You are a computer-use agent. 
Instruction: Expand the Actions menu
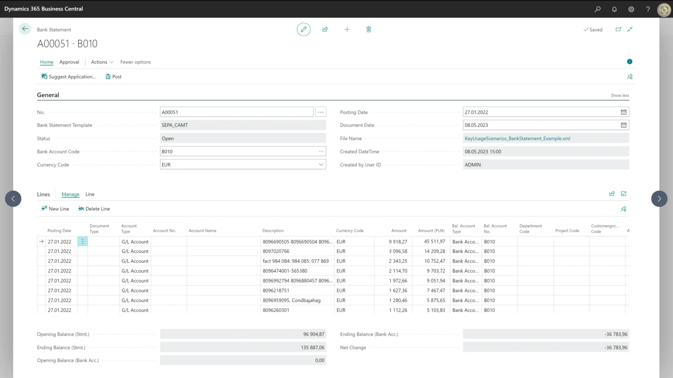tap(102, 62)
